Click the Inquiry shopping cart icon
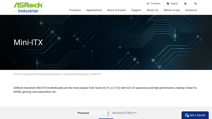This screenshot has height=119, width=212. pos(168,4)
